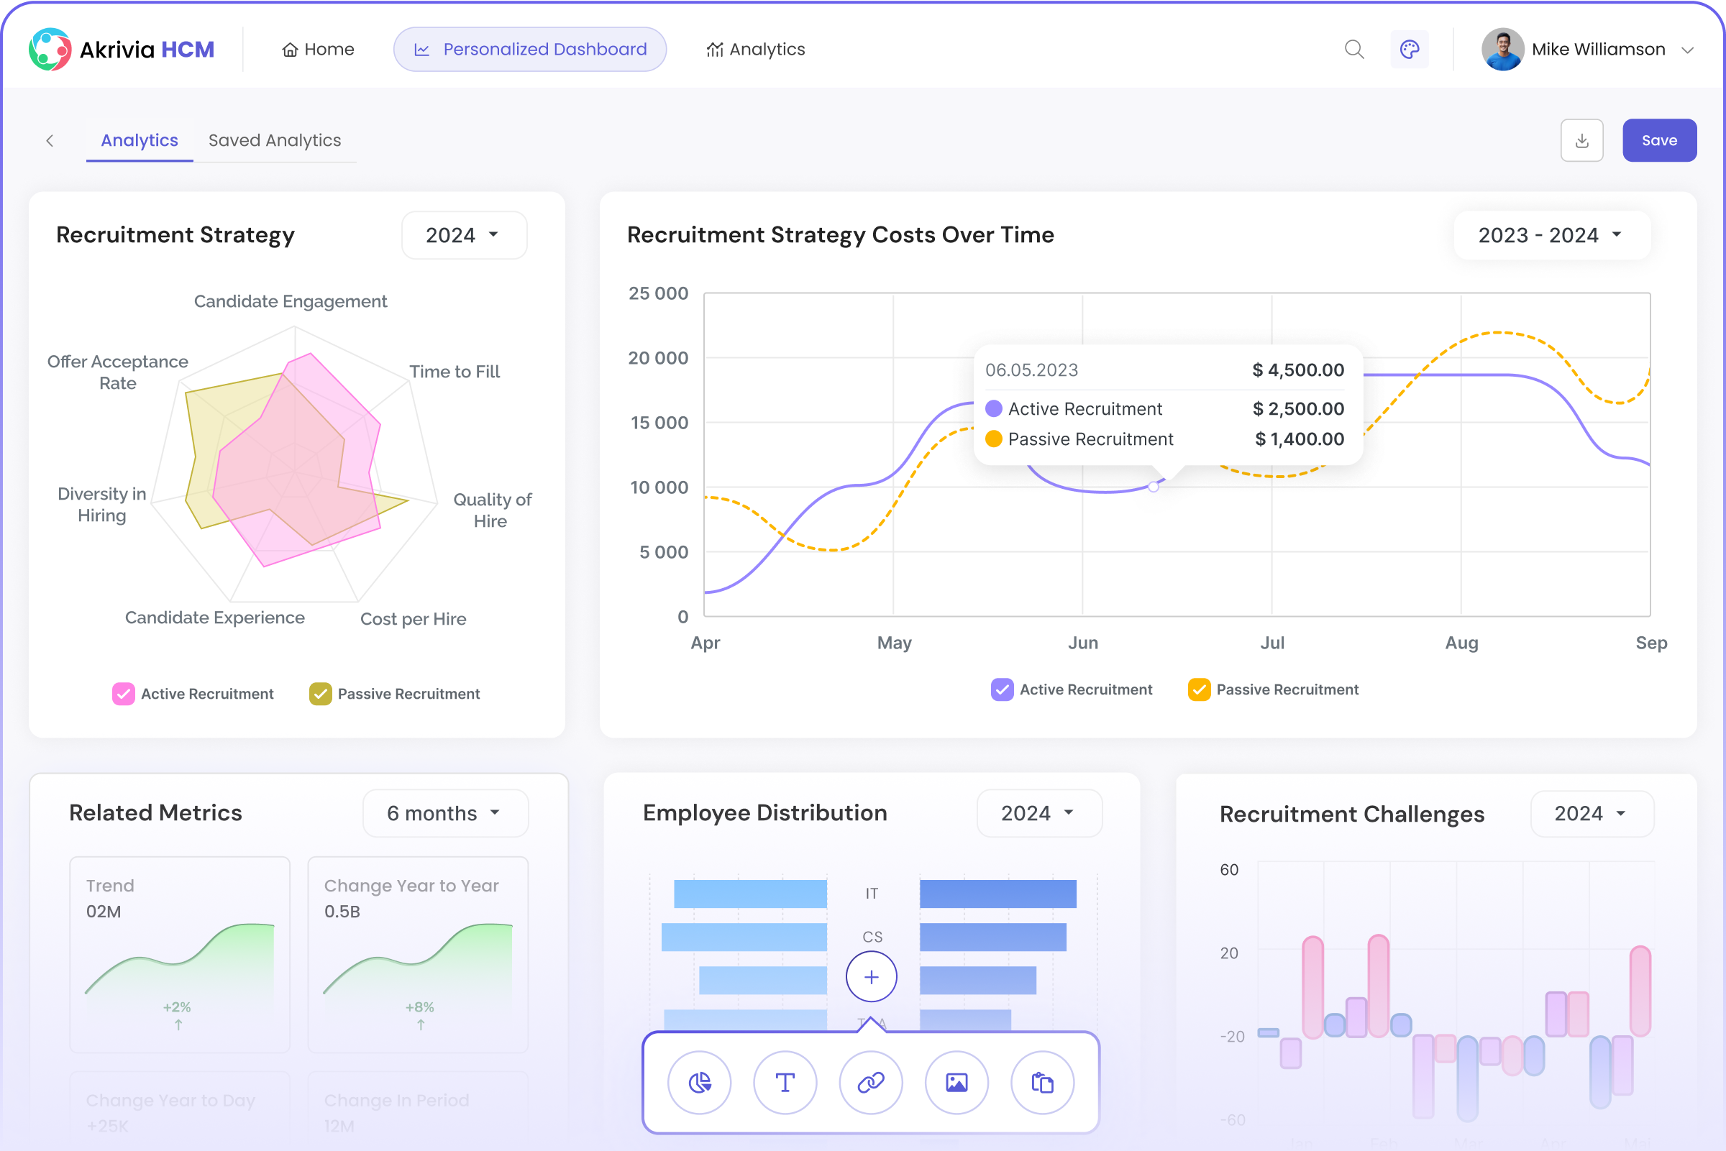Click the Jun x-axis label
The image size is (1726, 1151).
(1083, 643)
